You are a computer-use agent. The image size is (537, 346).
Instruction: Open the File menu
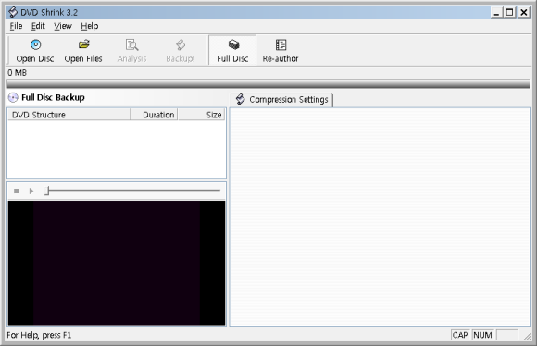point(16,26)
